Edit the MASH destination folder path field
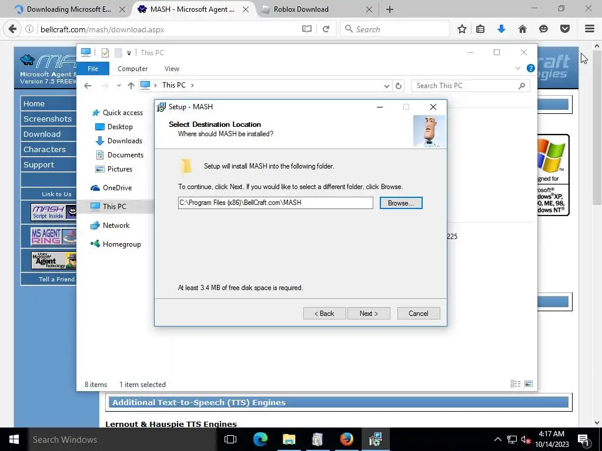The image size is (602, 451). pyautogui.click(x=275, y=203)
